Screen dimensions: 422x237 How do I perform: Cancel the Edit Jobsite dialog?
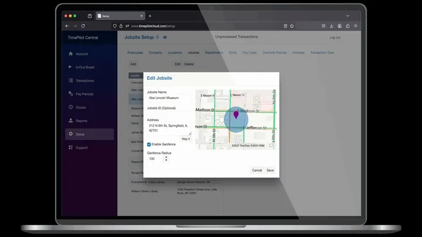click(257, 170)
